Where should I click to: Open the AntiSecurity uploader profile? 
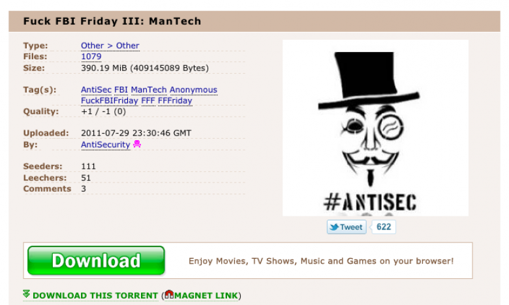106,145
